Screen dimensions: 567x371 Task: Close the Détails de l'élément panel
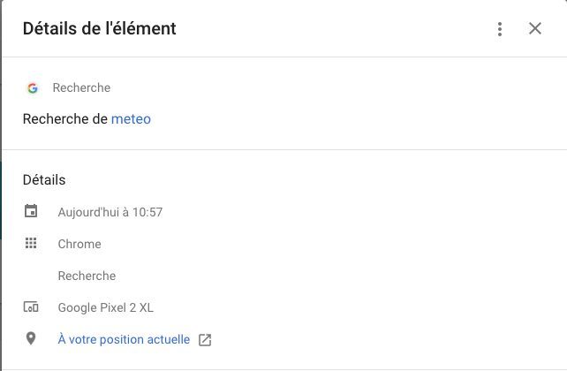click(535, 28)
